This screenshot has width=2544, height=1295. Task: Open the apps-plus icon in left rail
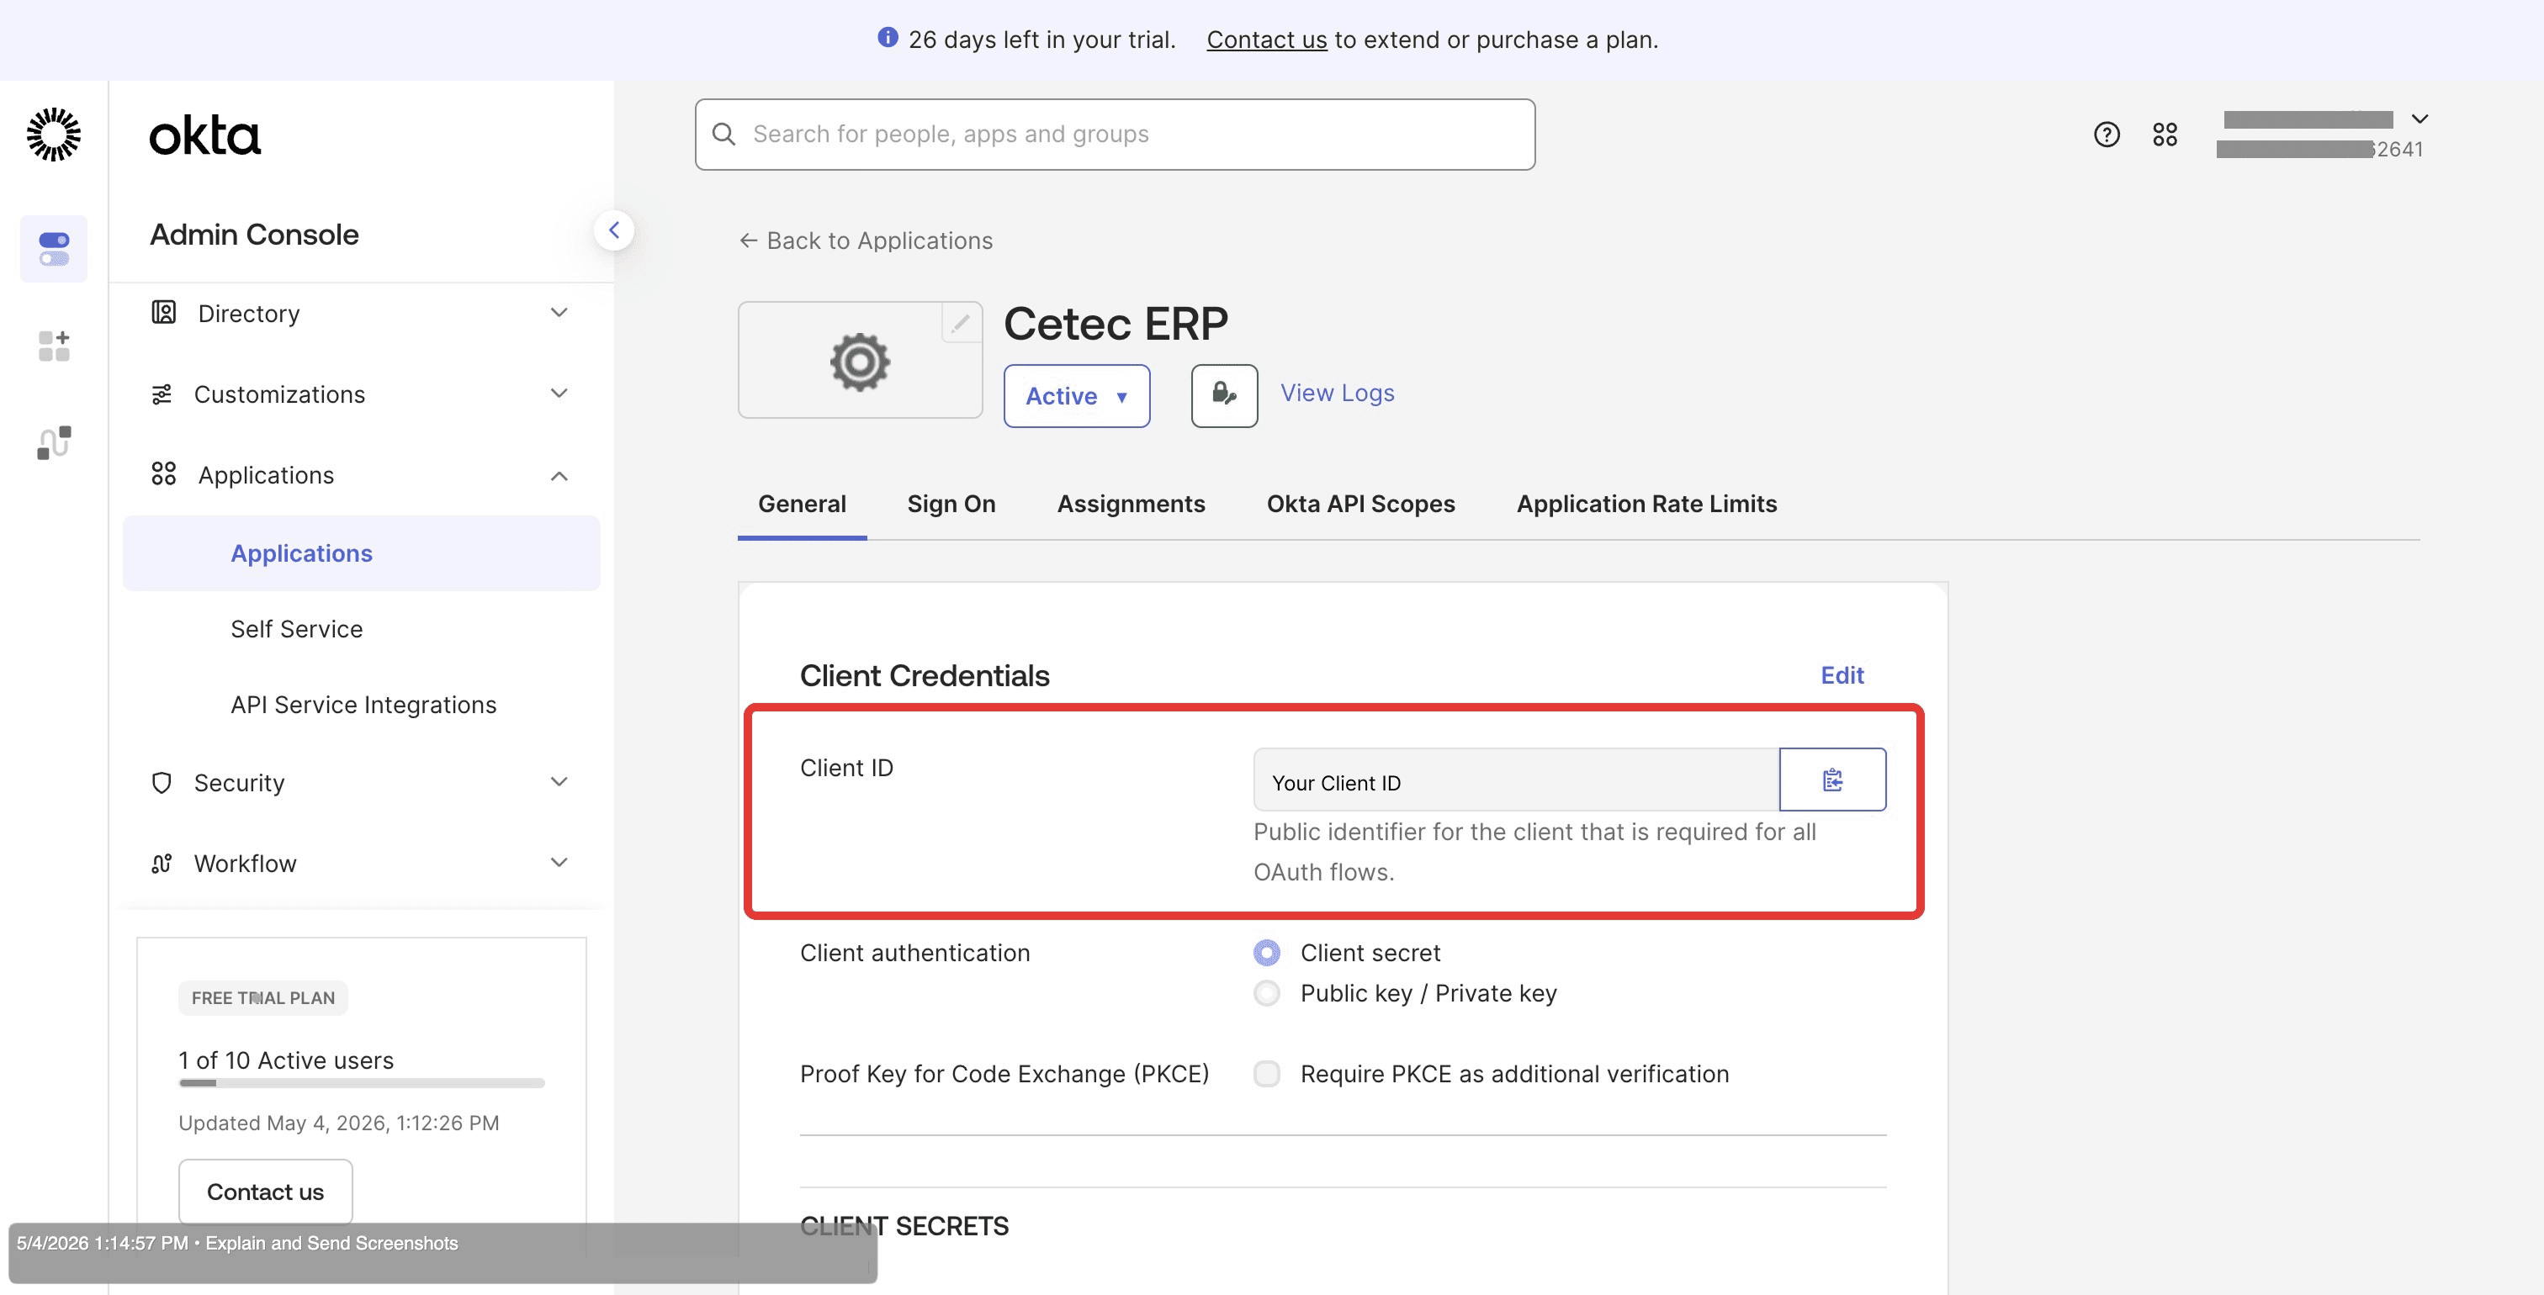pyautogui.click(x=53, y=346)
